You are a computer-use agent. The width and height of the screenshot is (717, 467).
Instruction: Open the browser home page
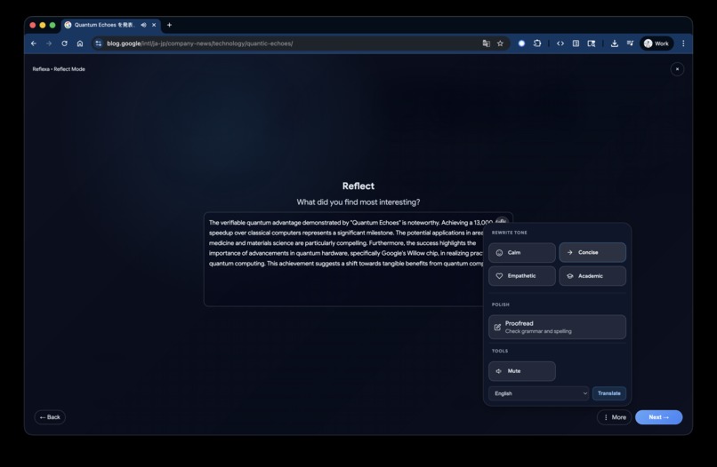(80, 44)
